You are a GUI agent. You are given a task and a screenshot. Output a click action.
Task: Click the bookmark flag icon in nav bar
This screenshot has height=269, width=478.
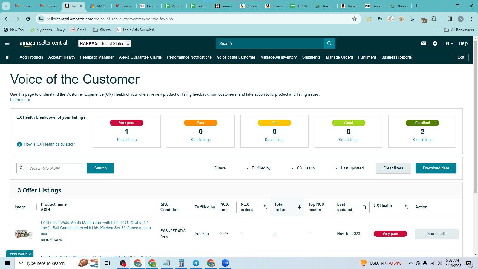7,57
